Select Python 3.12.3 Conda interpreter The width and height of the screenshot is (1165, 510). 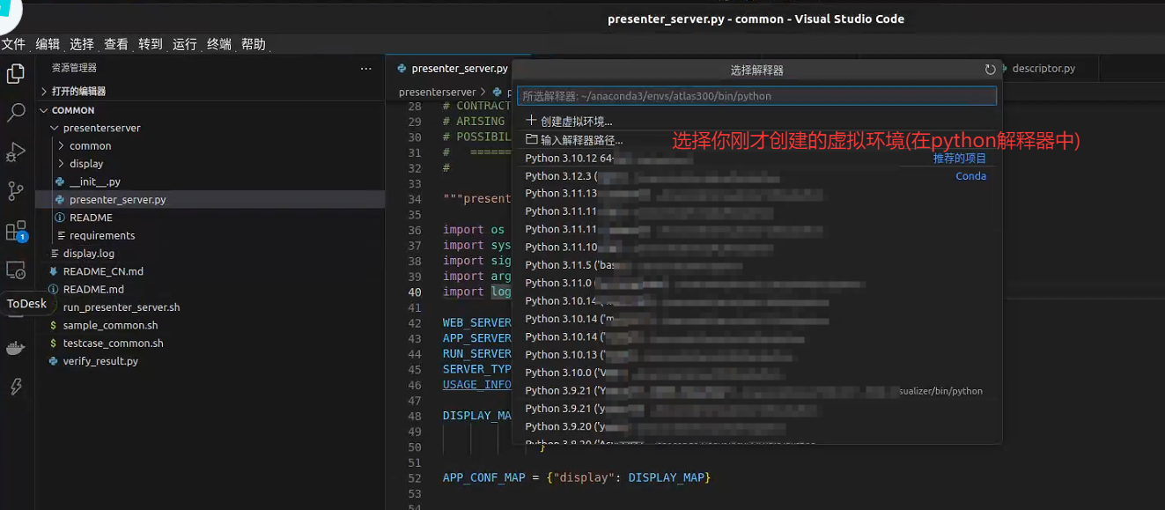pos(756,175)
